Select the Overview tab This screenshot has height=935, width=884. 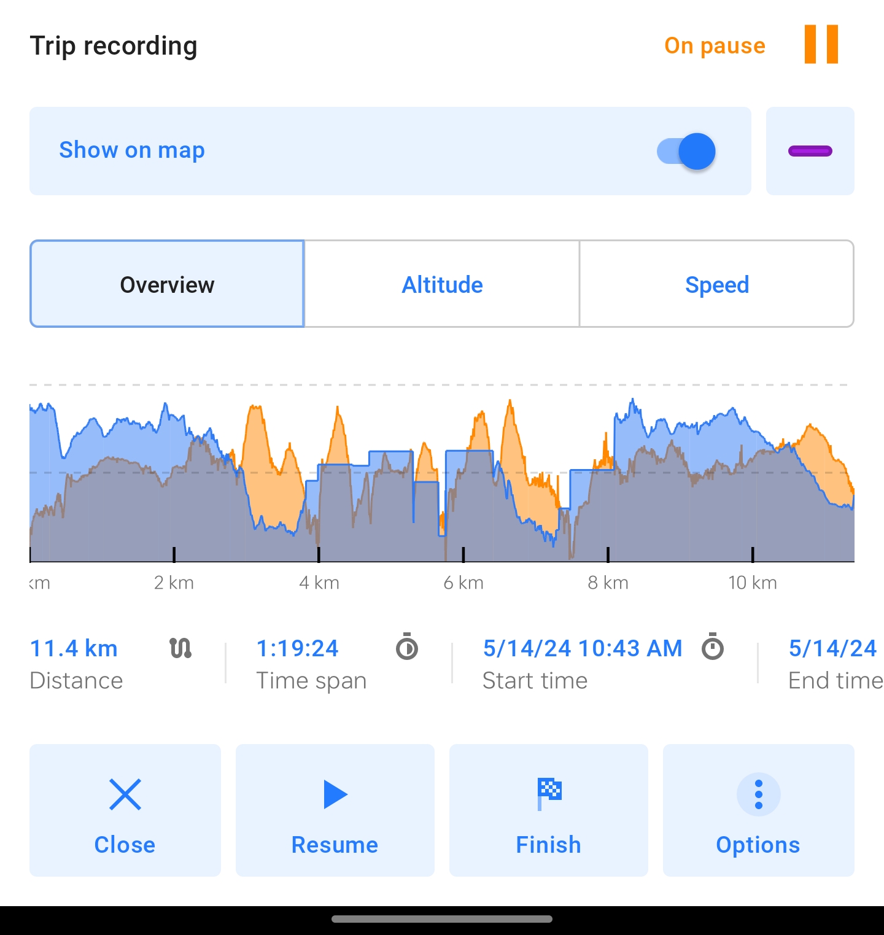point(167,284)
